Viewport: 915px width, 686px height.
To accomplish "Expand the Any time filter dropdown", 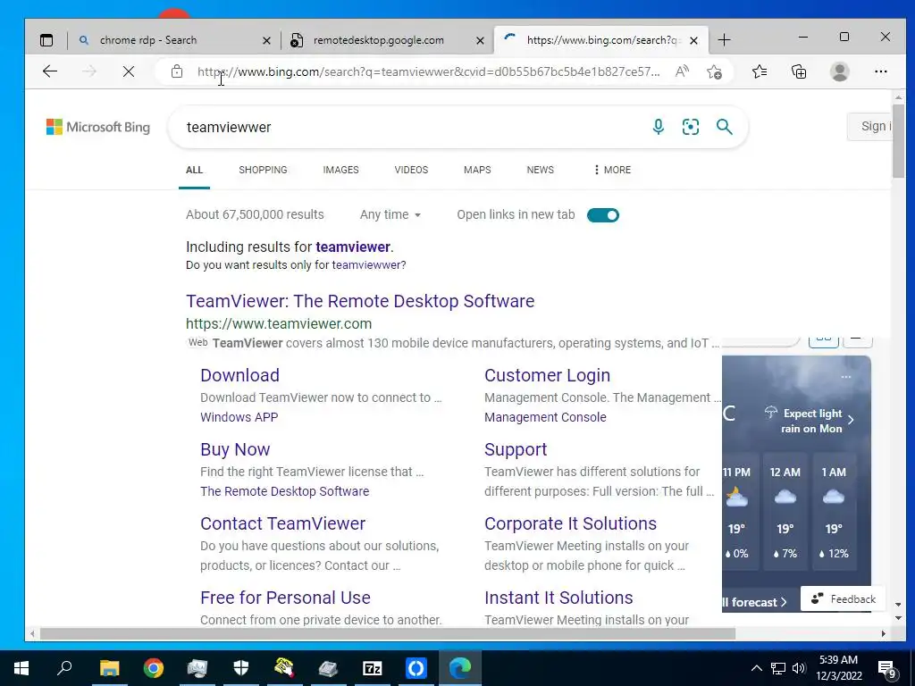I will 390,214.
